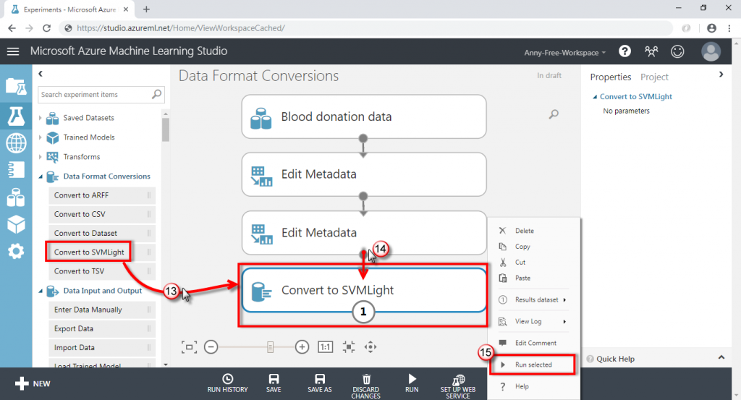
Task: Set canvas zoom to 1:1
Action: pyautogui.click(x=325, y=347)
